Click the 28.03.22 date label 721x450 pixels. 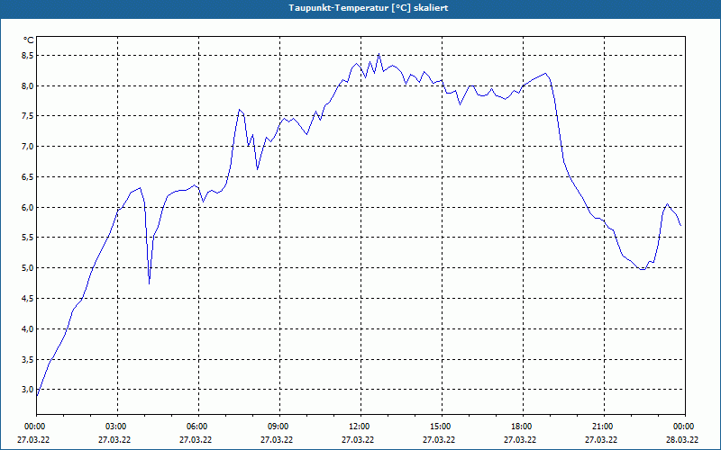pos(682,440)
